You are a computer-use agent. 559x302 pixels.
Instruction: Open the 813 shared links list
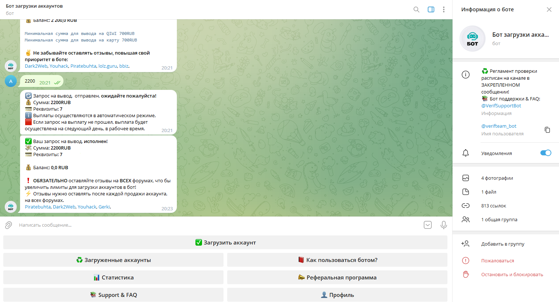[x=493, y=206]
